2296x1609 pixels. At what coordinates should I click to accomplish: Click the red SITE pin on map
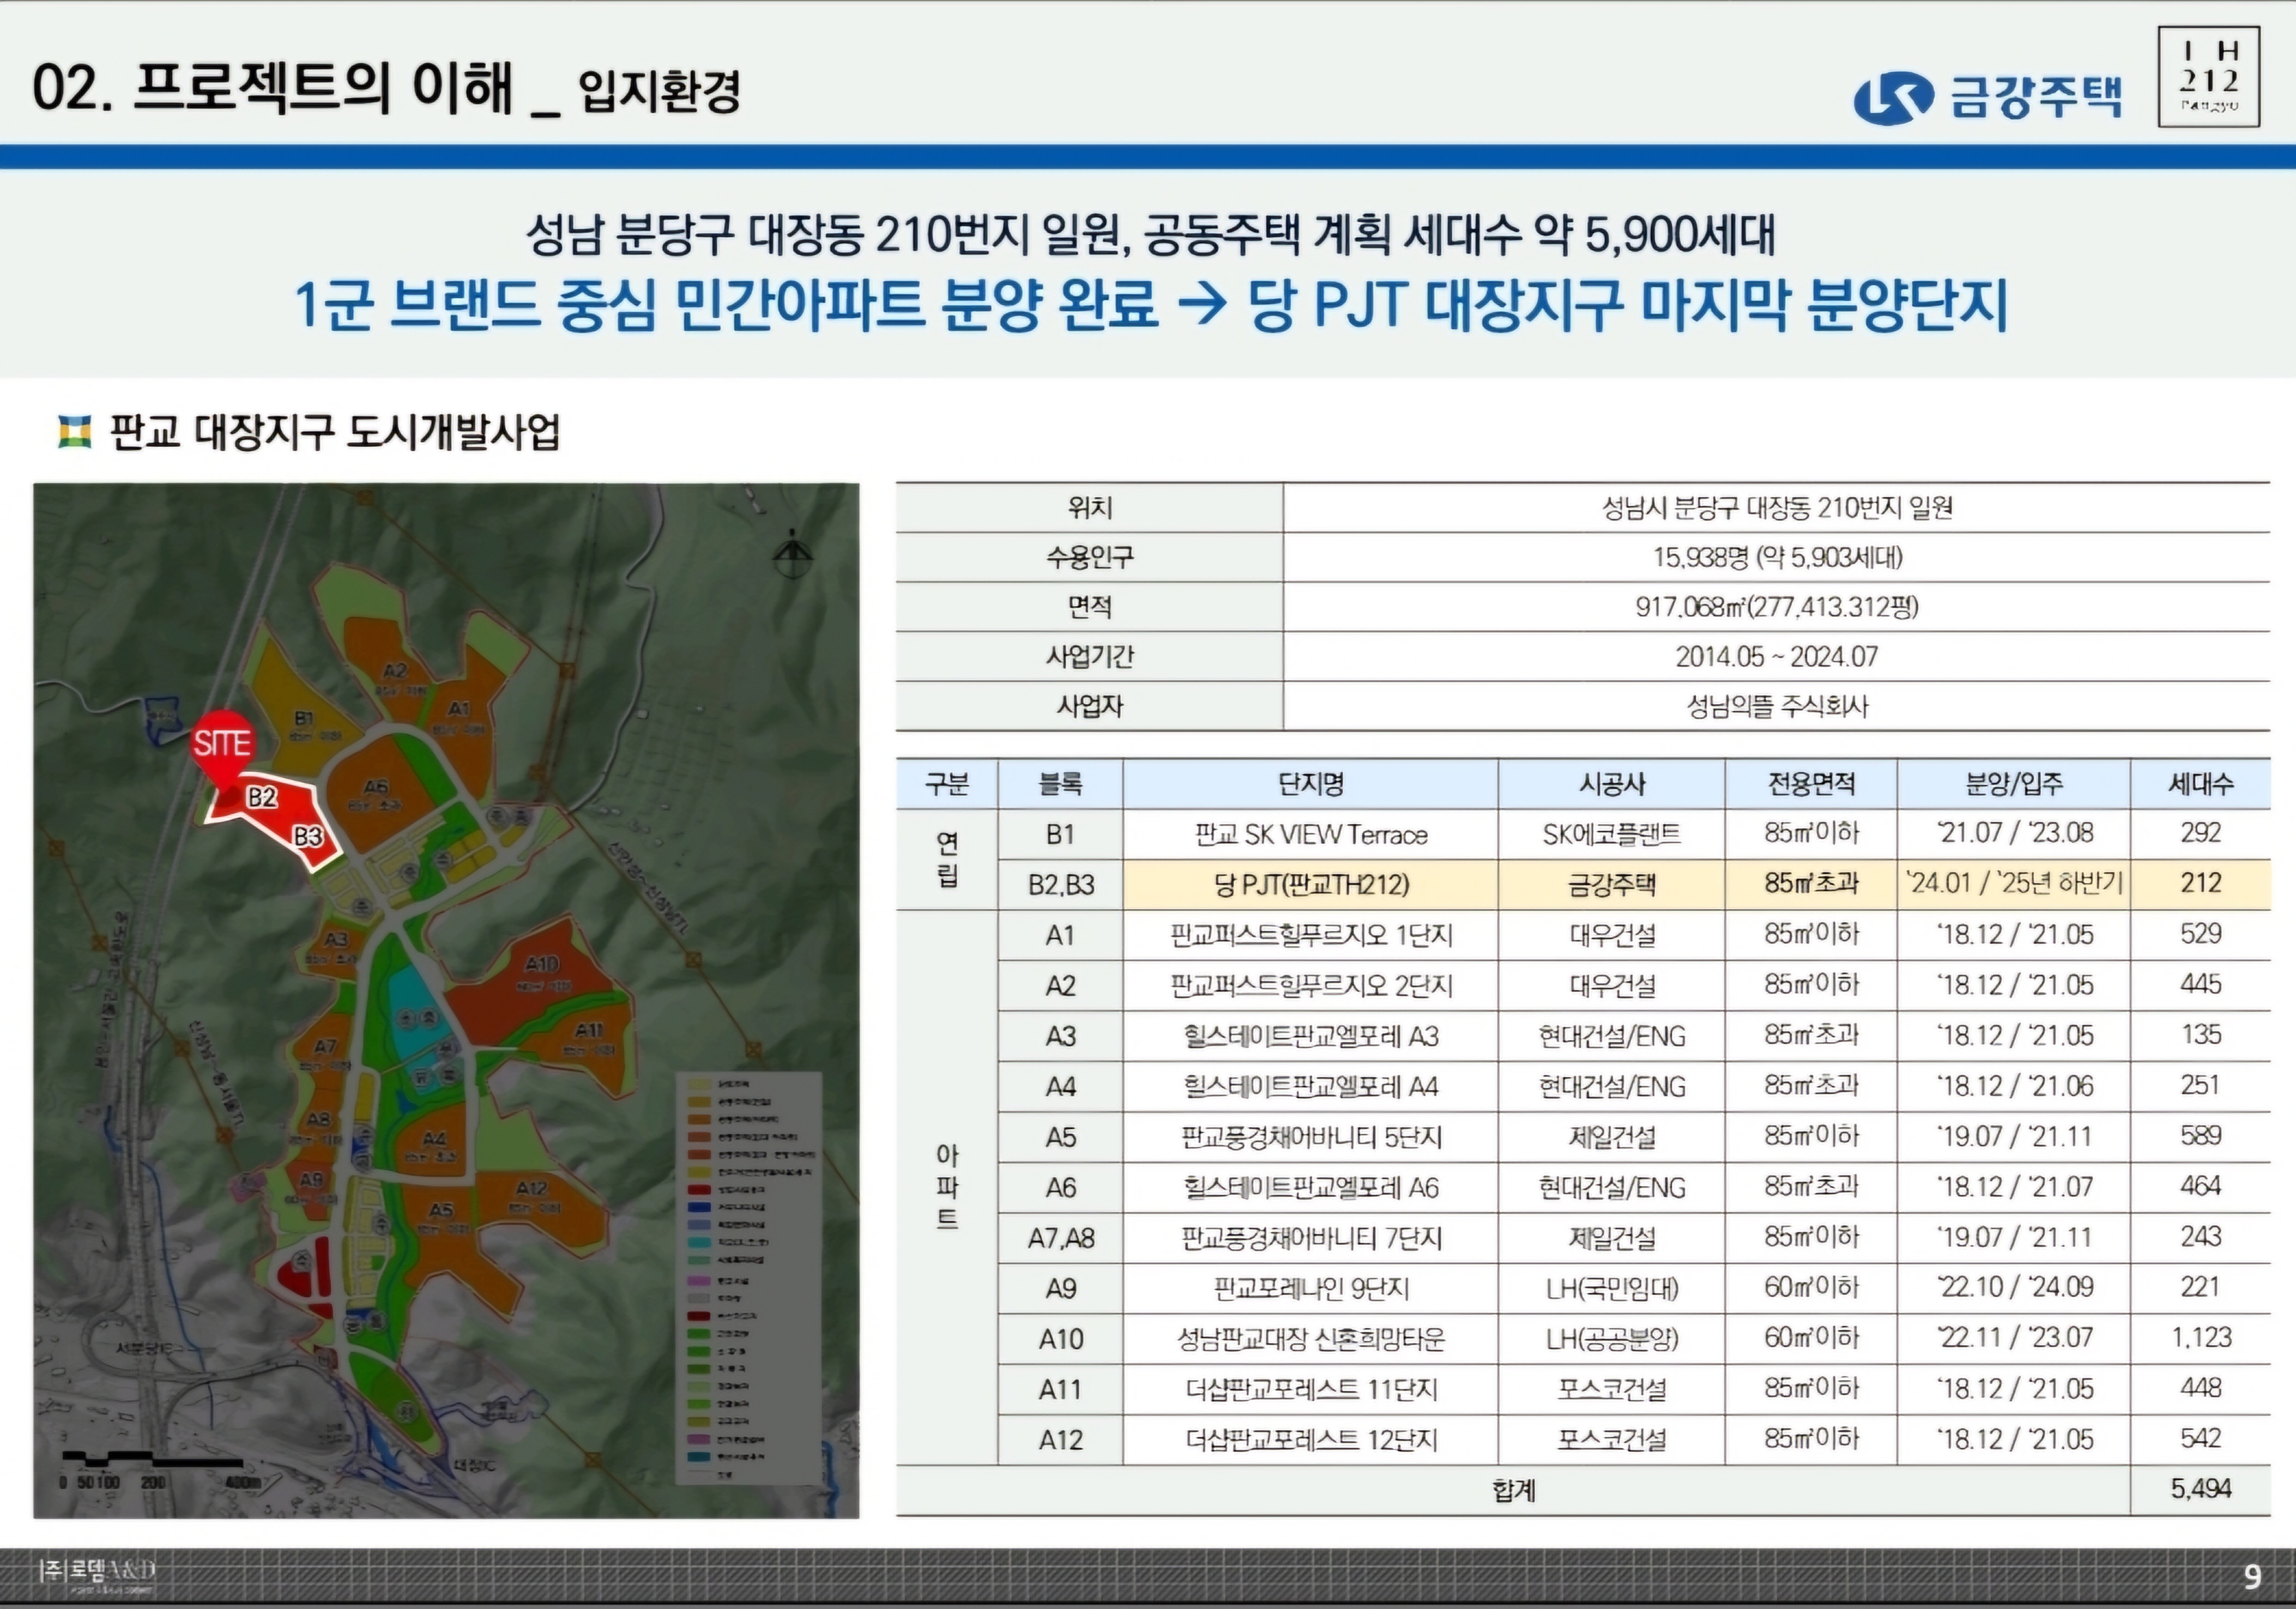click(x=223, y=749)
